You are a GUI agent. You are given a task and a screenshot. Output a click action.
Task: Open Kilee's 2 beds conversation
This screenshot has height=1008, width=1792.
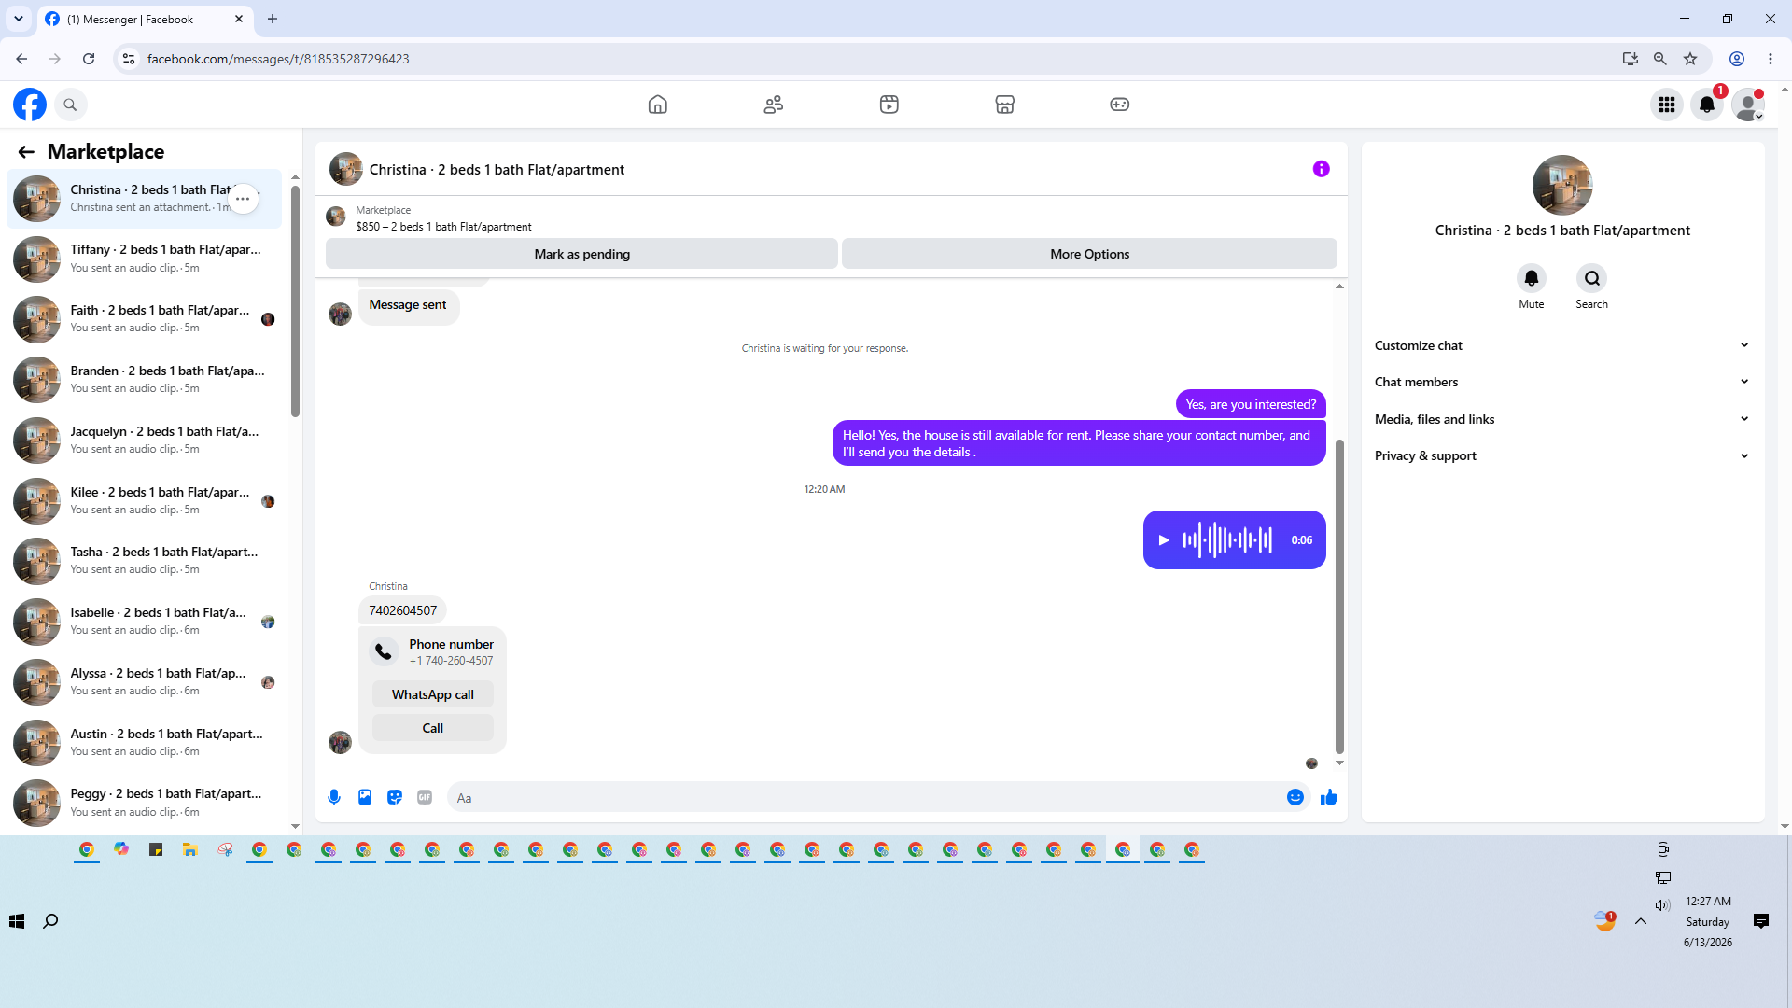[x=145, y=501]
